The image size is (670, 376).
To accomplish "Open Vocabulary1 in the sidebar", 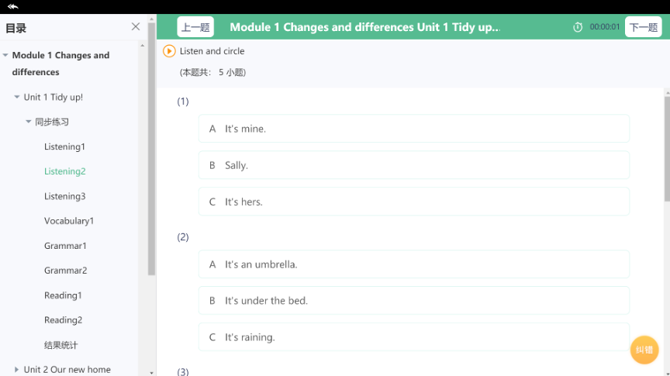I will click(x=68, y=221).
